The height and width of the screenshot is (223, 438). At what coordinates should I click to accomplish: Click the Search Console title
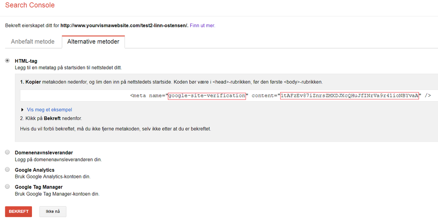30,5
